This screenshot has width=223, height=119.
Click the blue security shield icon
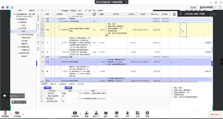click(x=8, y=8)
